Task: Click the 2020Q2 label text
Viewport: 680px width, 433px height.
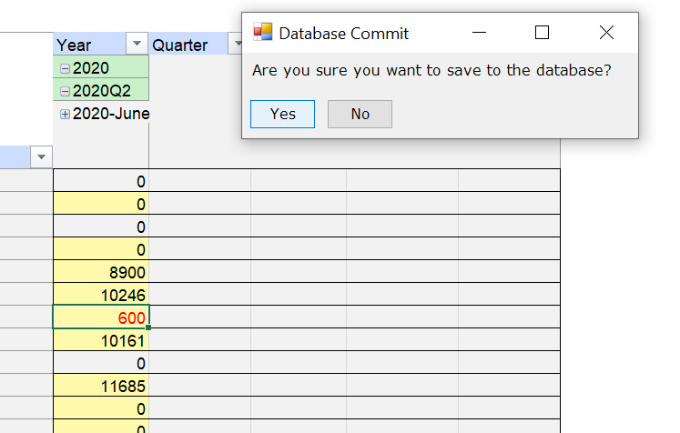Action: (101, 91)
